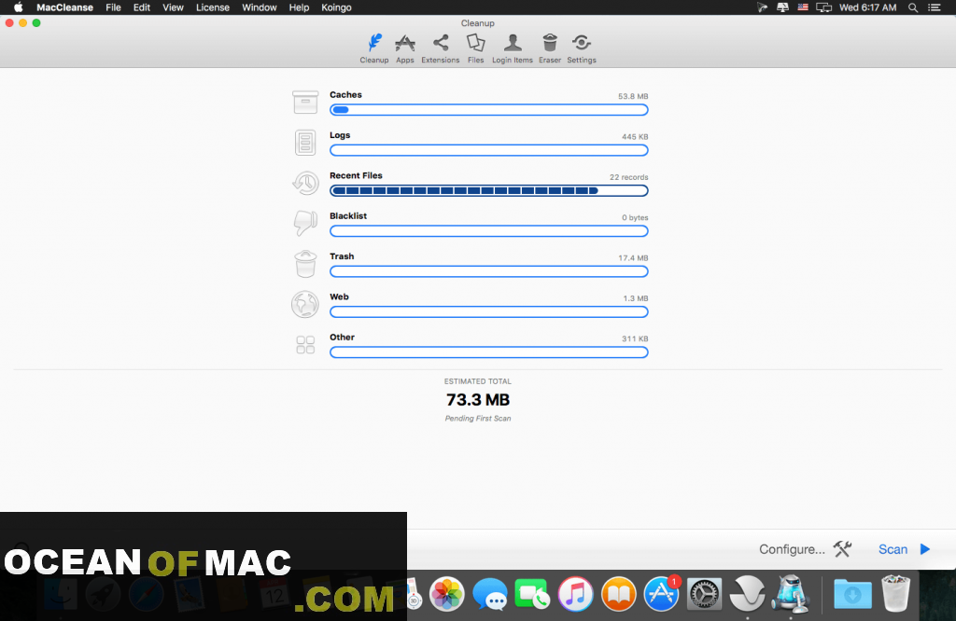Open Spotlight search in menu bar
The width and height of the screenshot is (956, 621).
coord(913,7)
